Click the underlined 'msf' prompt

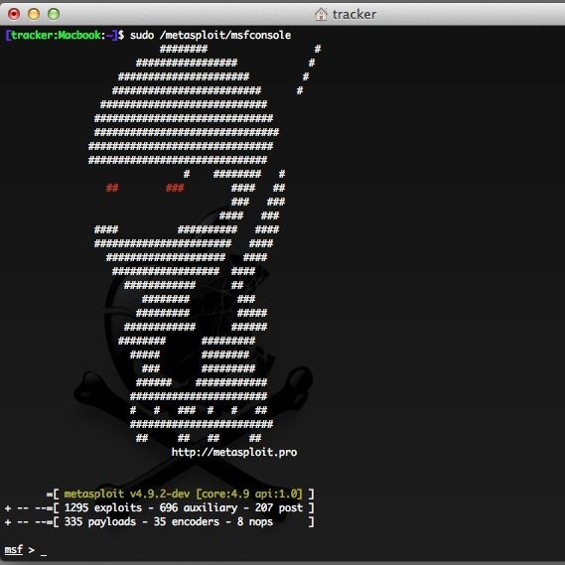coord(14,550)
